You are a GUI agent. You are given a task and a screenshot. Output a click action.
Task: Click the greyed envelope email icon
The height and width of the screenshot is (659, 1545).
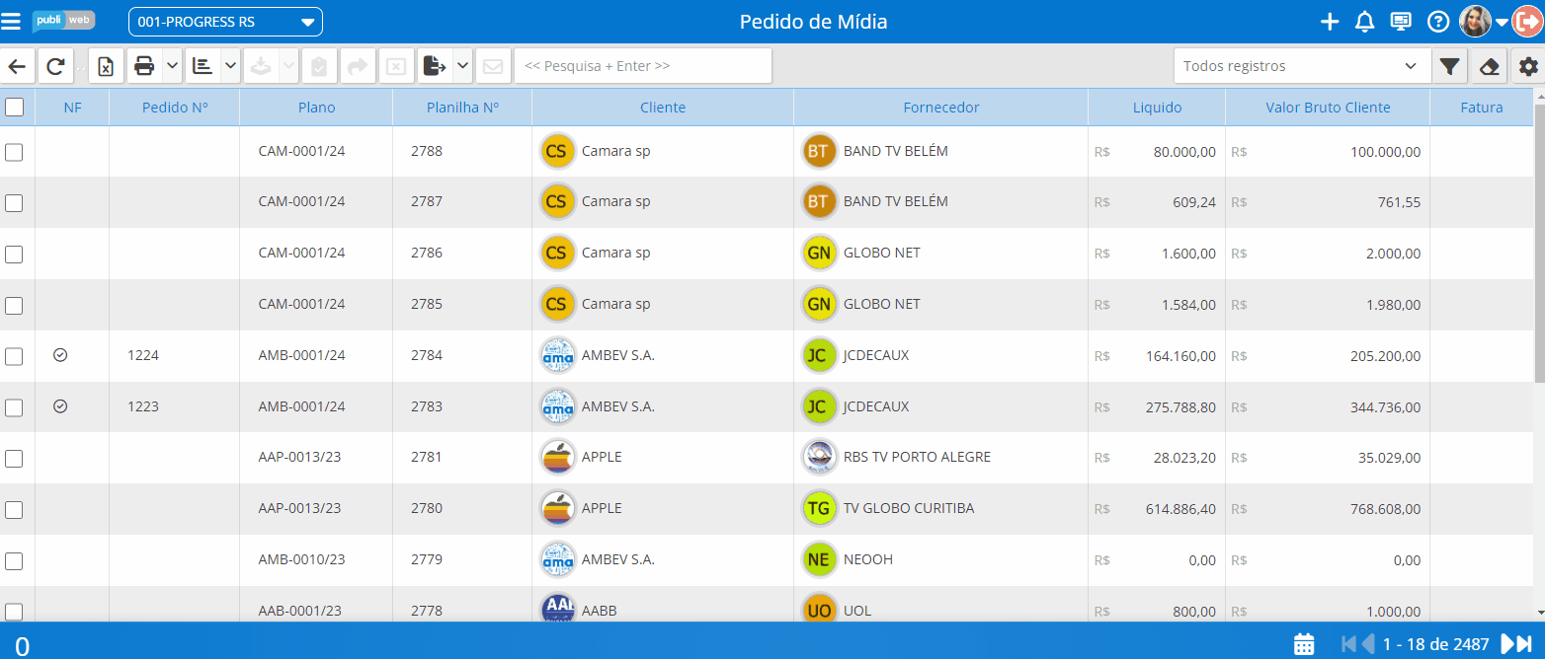[492, 66]
